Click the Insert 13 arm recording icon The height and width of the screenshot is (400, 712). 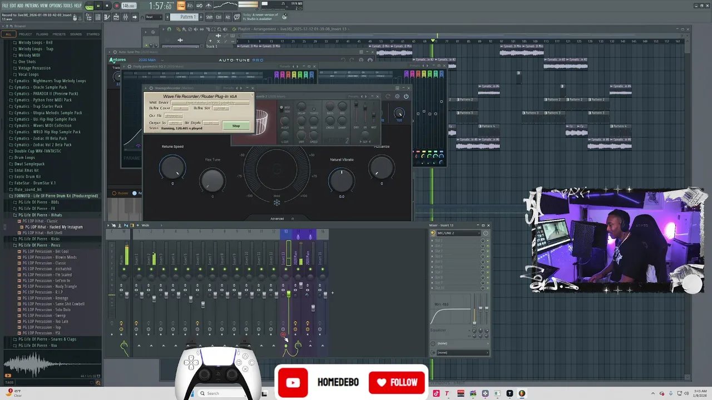[283, 335]
